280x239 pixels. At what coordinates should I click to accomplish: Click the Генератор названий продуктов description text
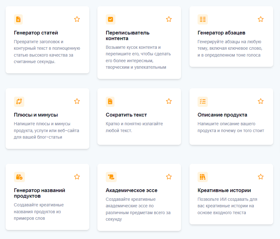click(39, 211)
